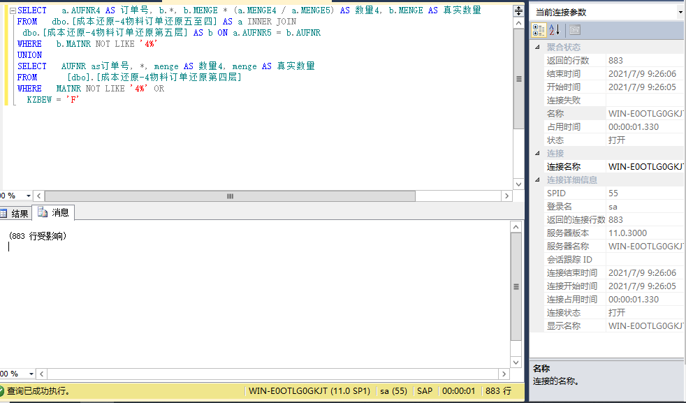Screen dimensions: 686x403
Task: Click the messages vertical scrollbar thumb
Action: tap(516, 286)
